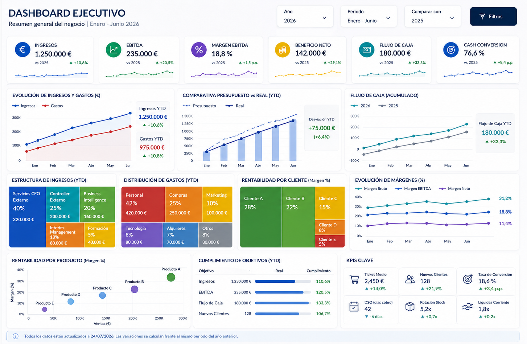Select the Servicios CFO Externo treemap tile
This screenshot has height=344, width=527.
click(x=28, y=217)
